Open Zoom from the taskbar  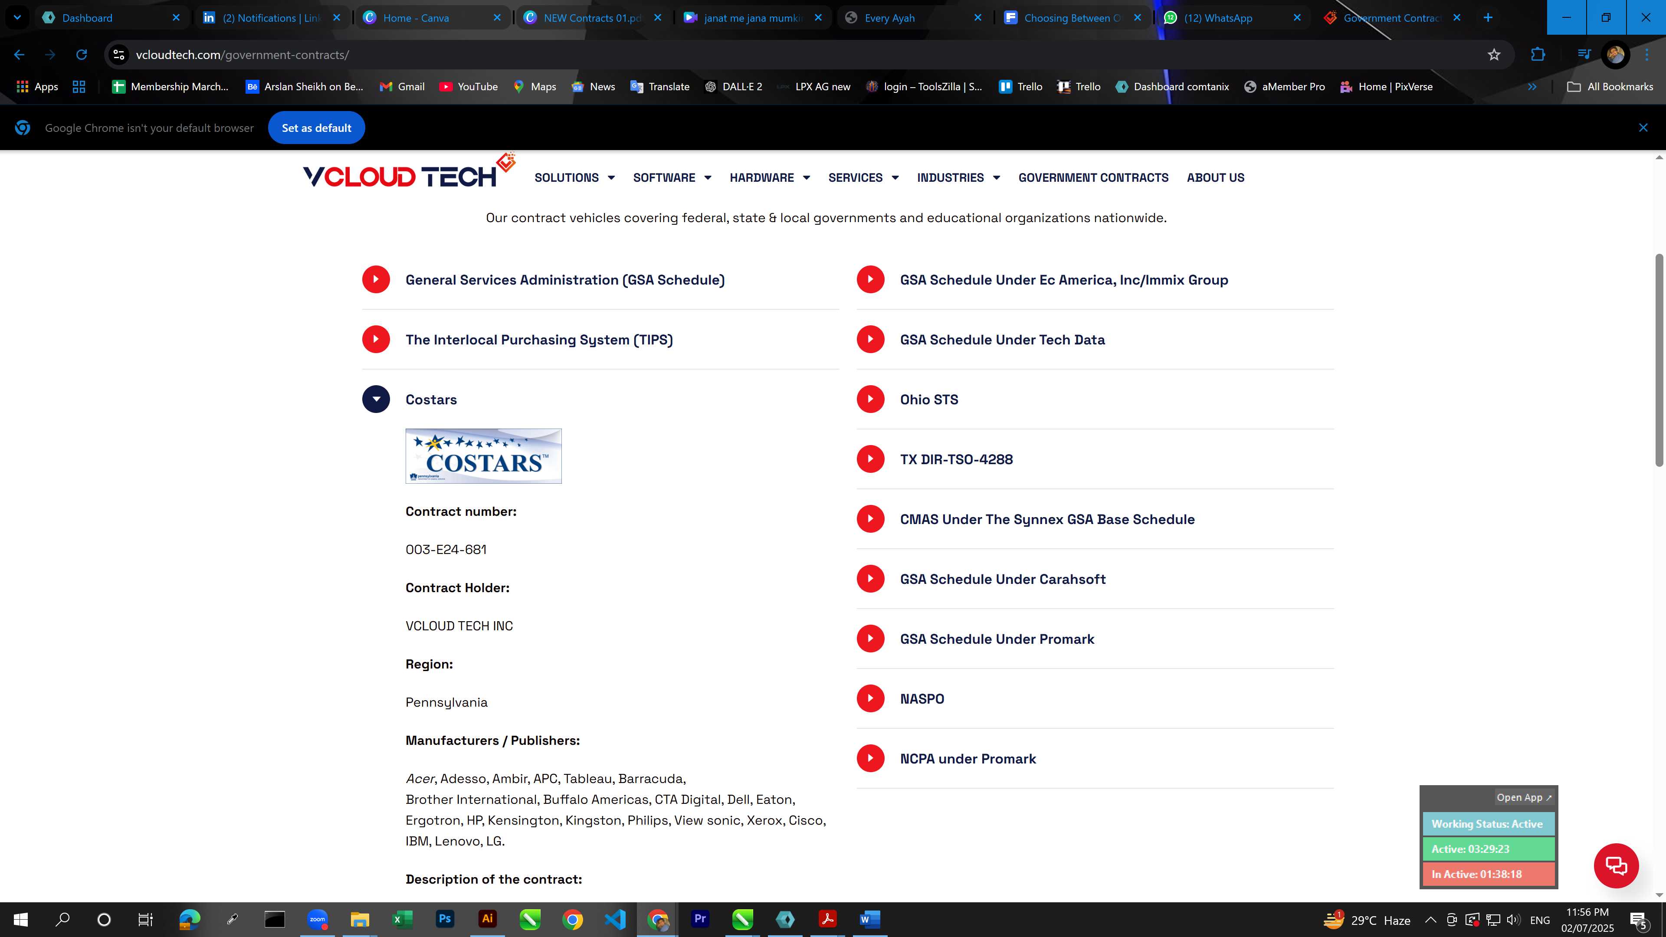pos(318,919)
